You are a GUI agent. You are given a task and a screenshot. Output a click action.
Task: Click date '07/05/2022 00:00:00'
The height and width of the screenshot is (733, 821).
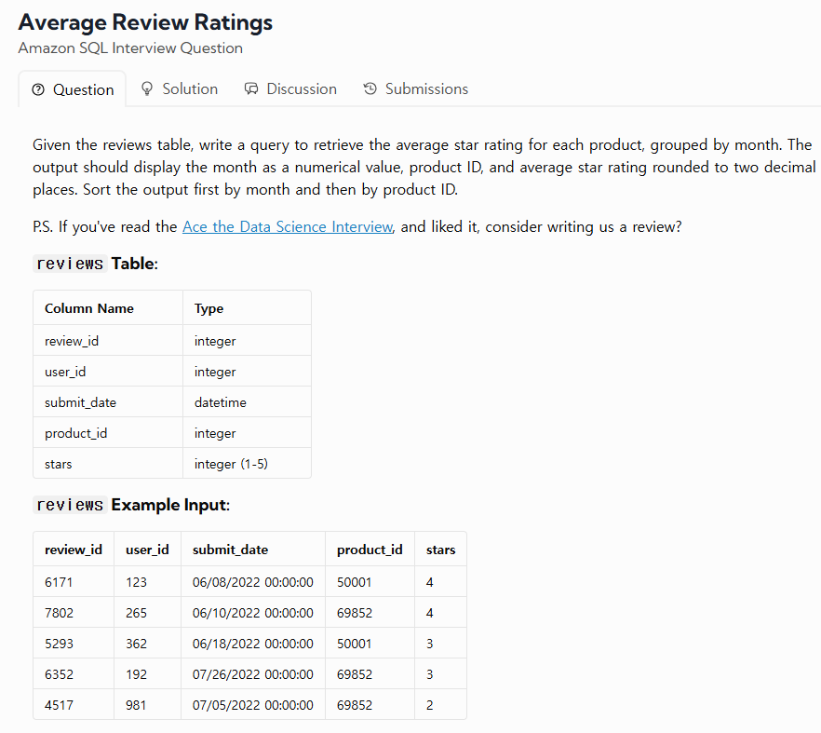point(253,705)
